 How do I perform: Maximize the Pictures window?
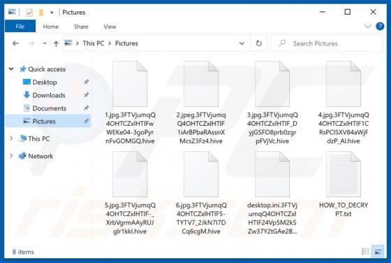coord(348,12)
